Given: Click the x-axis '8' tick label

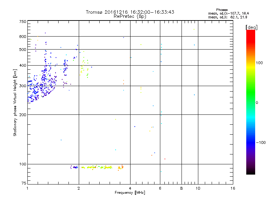Looking at the screenshot, I should tap(182, 188).
